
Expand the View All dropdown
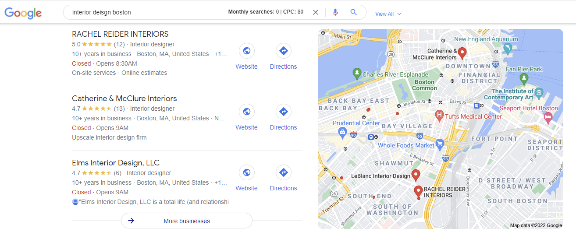(x=388, y=14)
